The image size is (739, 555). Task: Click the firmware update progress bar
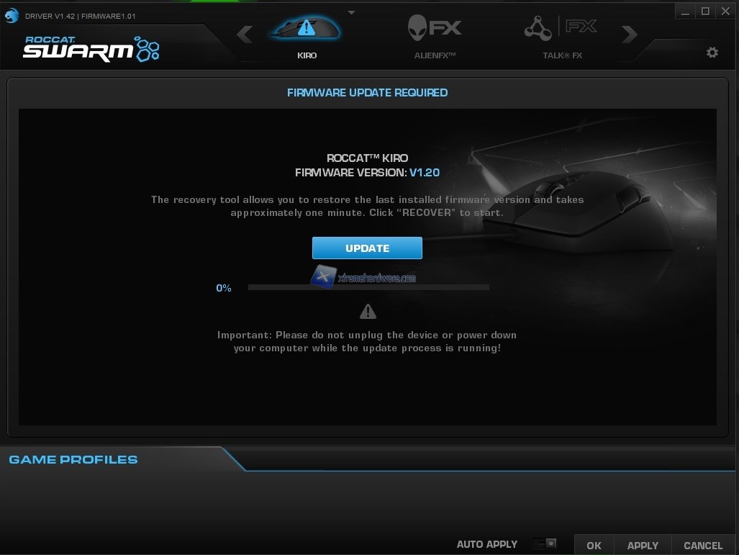pos(368,286)
